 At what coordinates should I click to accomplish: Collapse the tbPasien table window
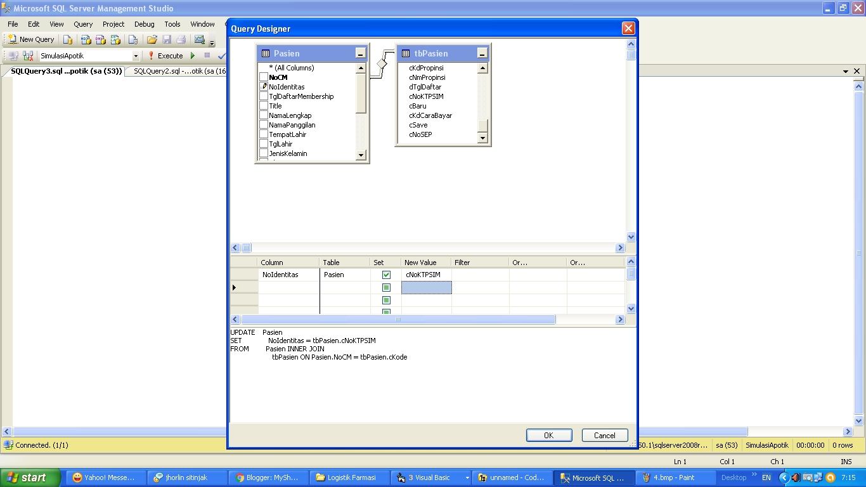tap(482, 54)
